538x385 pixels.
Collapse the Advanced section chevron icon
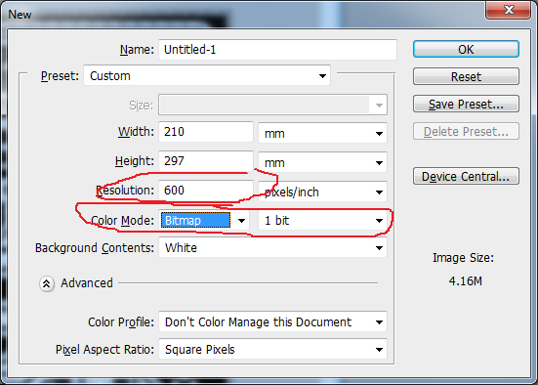(47, 283)
